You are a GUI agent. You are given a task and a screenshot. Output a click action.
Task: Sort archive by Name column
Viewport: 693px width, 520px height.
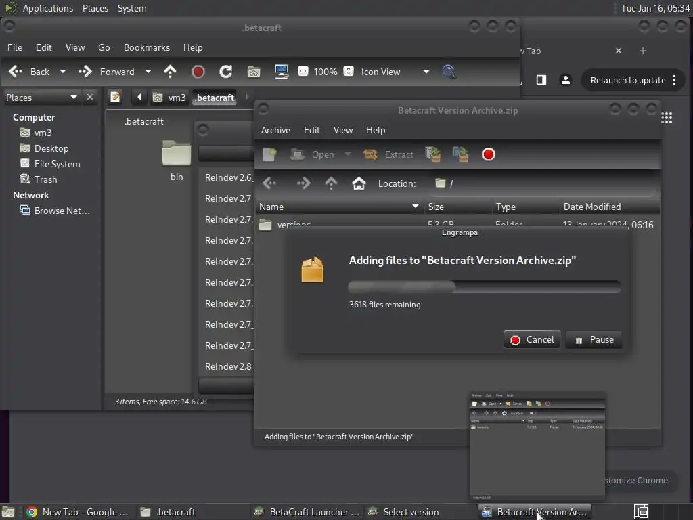pyautogui.click(x=338, y=207)
